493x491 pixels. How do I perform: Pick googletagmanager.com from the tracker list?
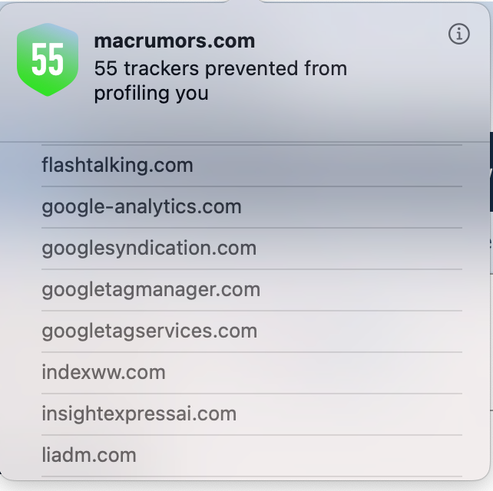(252, 290)
